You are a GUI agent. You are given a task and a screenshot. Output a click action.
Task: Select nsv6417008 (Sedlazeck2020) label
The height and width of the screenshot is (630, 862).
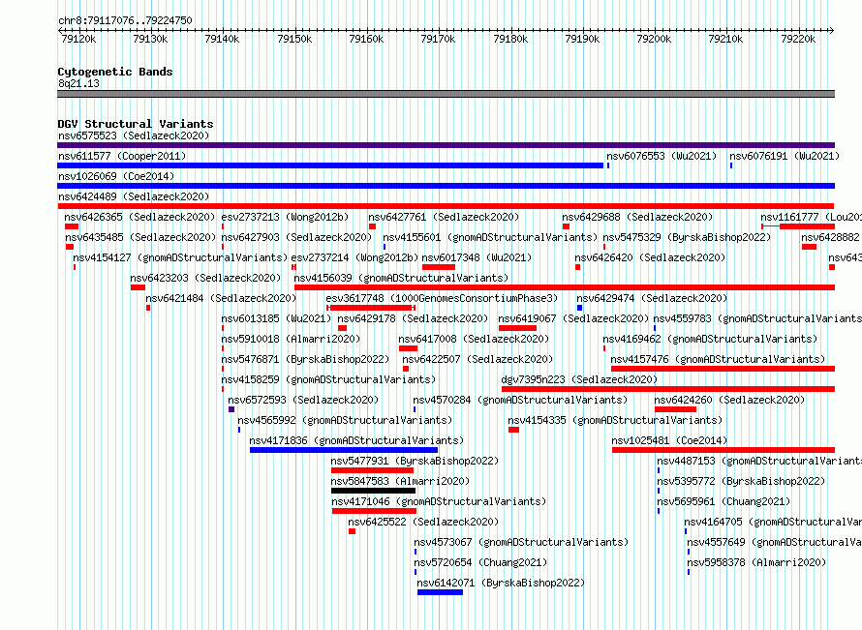tap(474, 339)
